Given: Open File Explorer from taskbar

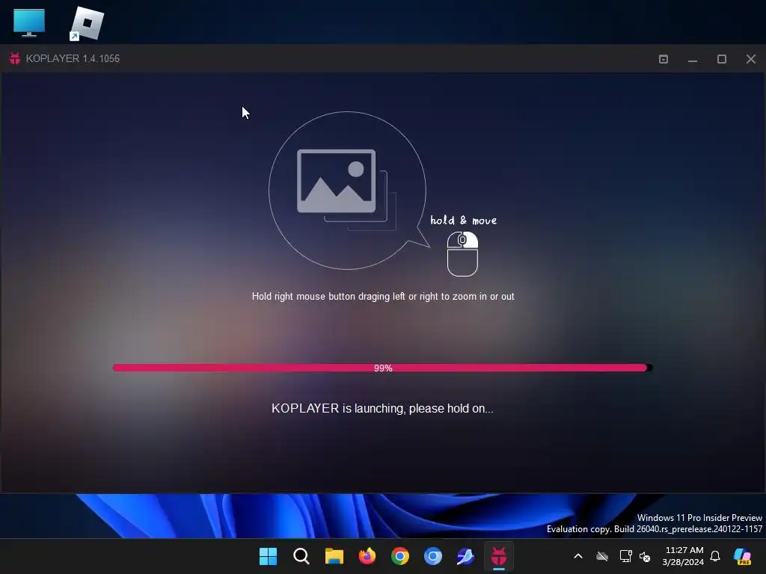Looking at the screenshot, I should point(334,556).
